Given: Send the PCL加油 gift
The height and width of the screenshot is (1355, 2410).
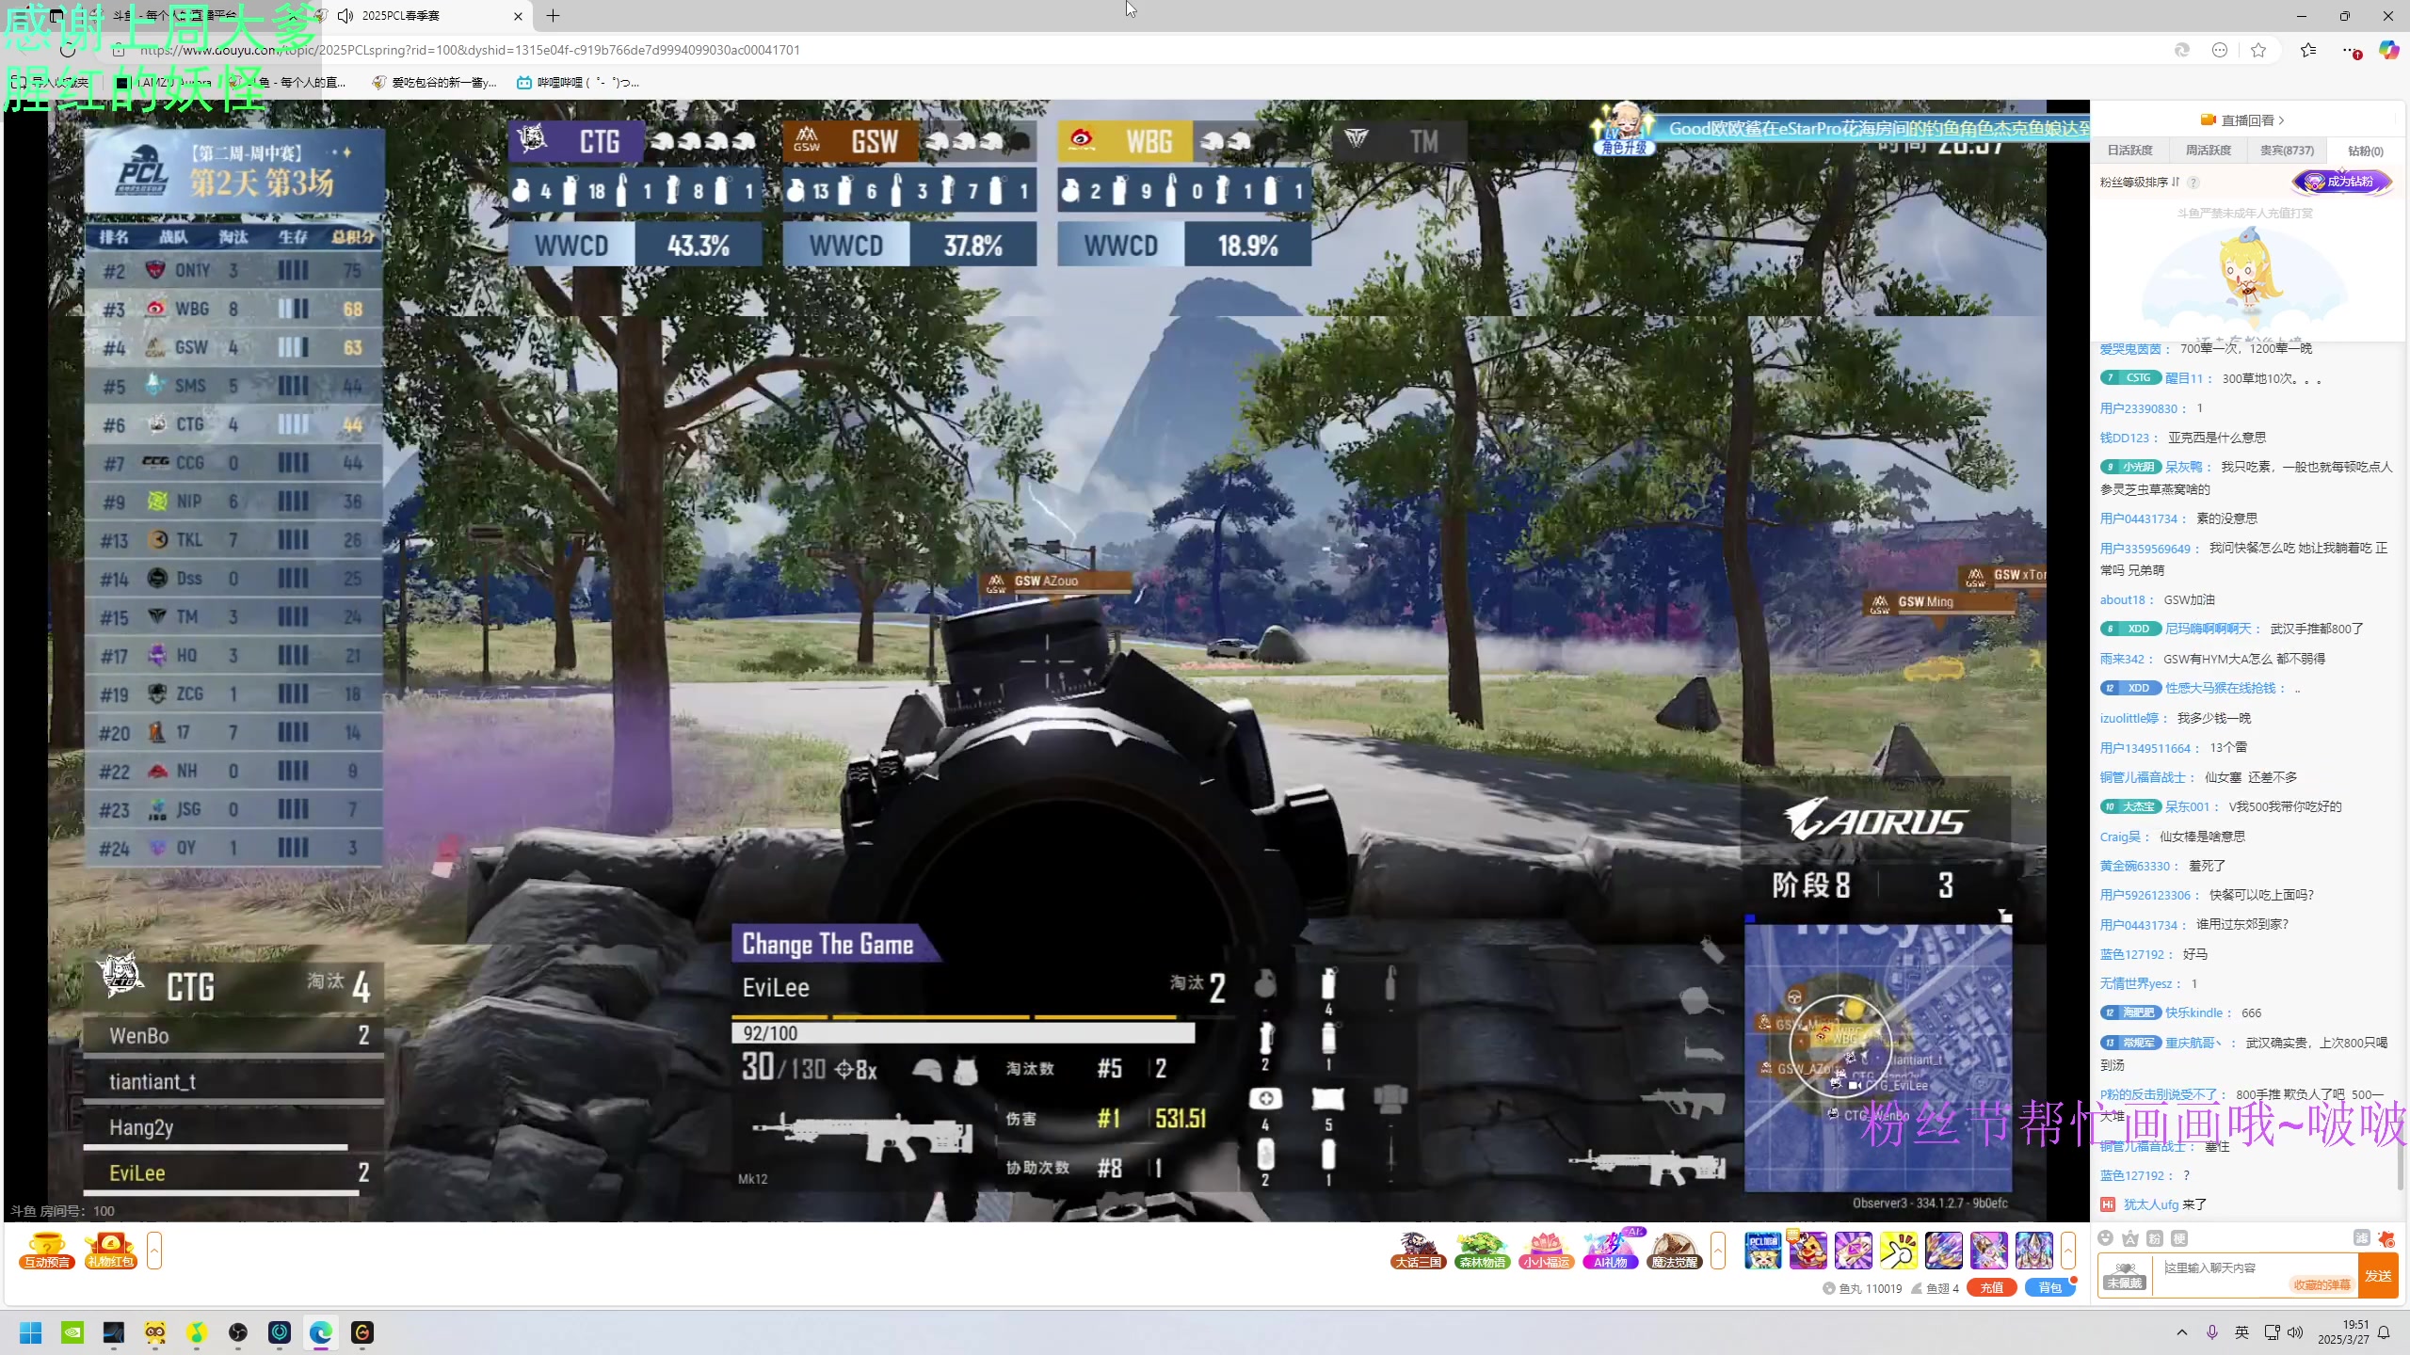Looking at the screenshot, I should [1762, 1251].
